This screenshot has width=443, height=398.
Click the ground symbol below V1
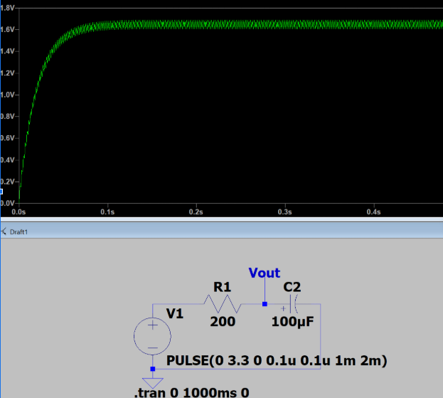(153, 383)
